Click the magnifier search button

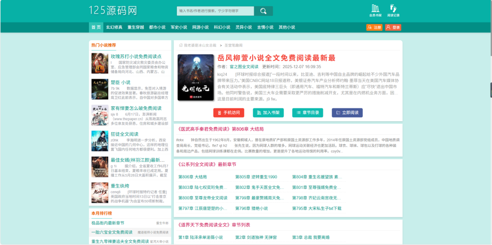[x=263, y=11]
